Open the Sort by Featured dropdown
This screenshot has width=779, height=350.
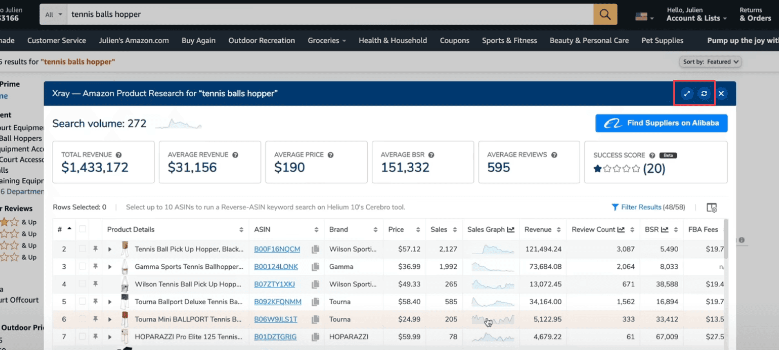coord(710,62)
